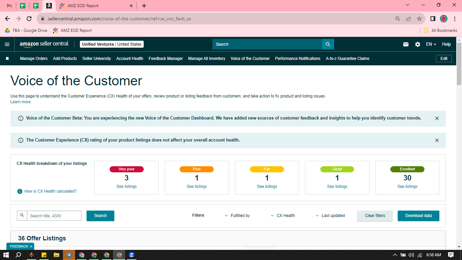Click the teal Search button beside the ASIN field

(100, 216)
